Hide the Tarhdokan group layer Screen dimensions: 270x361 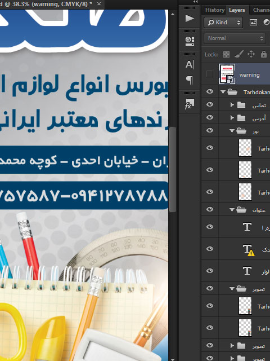pos(210,91)
